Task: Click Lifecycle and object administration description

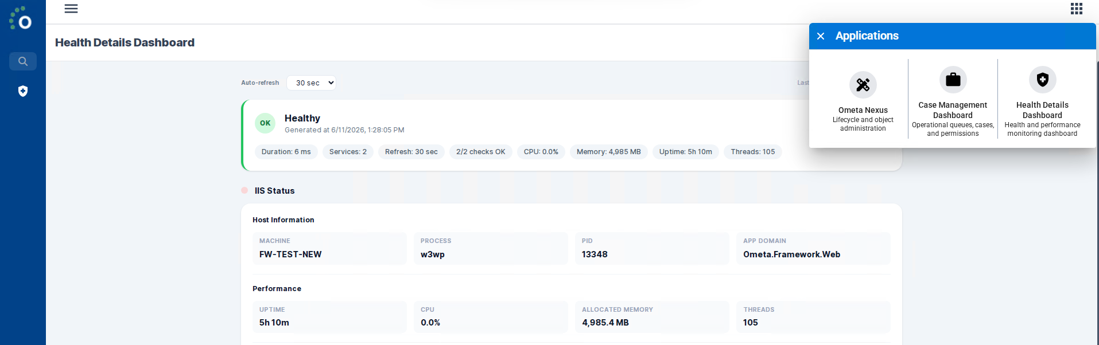Action: (x=863, y=124)
